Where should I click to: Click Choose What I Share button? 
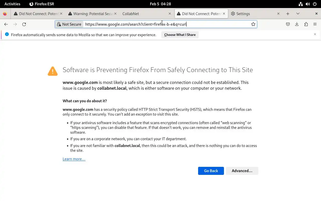180,35
